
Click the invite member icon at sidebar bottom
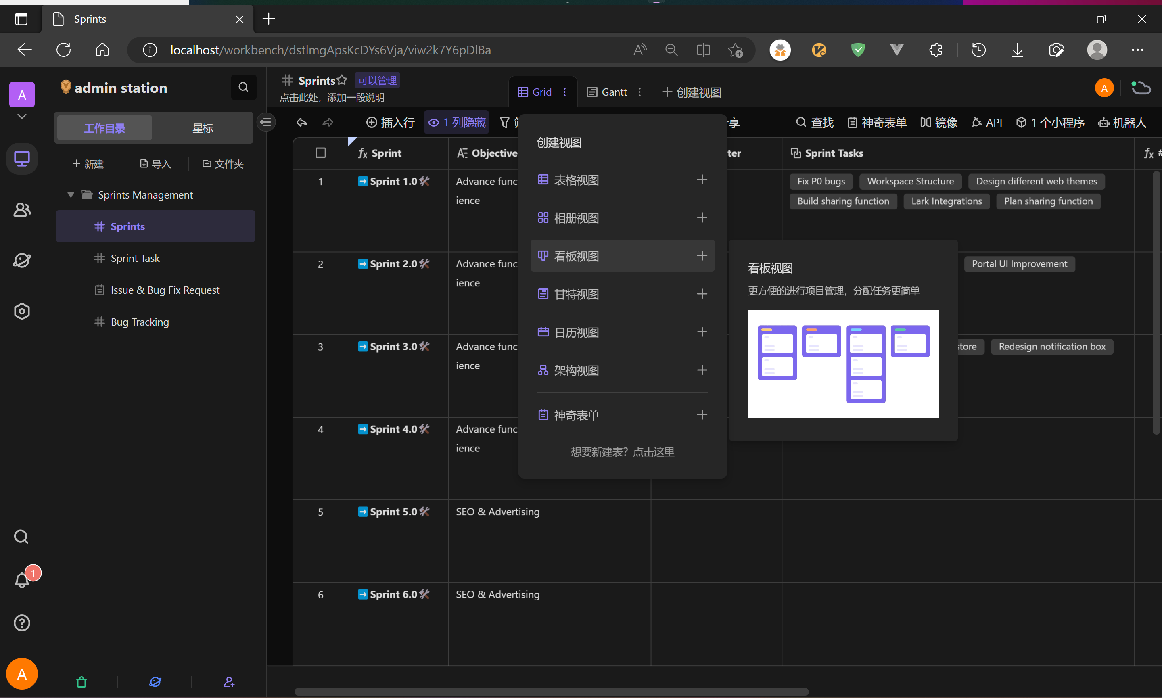click(229, 681)
